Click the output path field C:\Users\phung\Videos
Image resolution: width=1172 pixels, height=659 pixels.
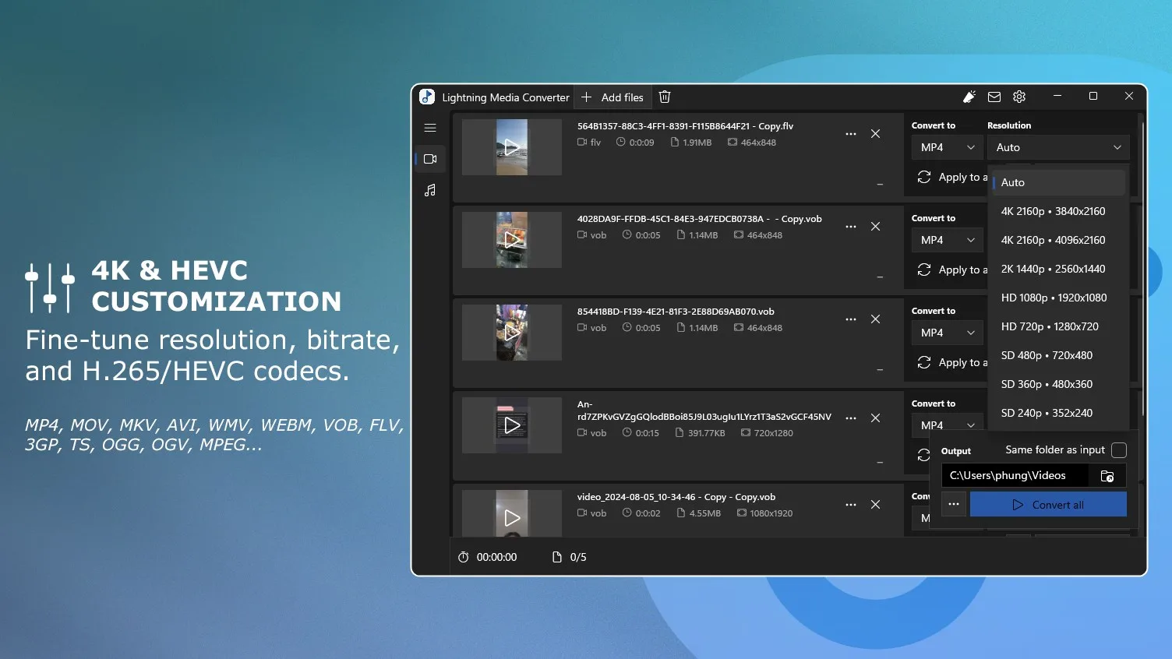tap(1015, 476)
